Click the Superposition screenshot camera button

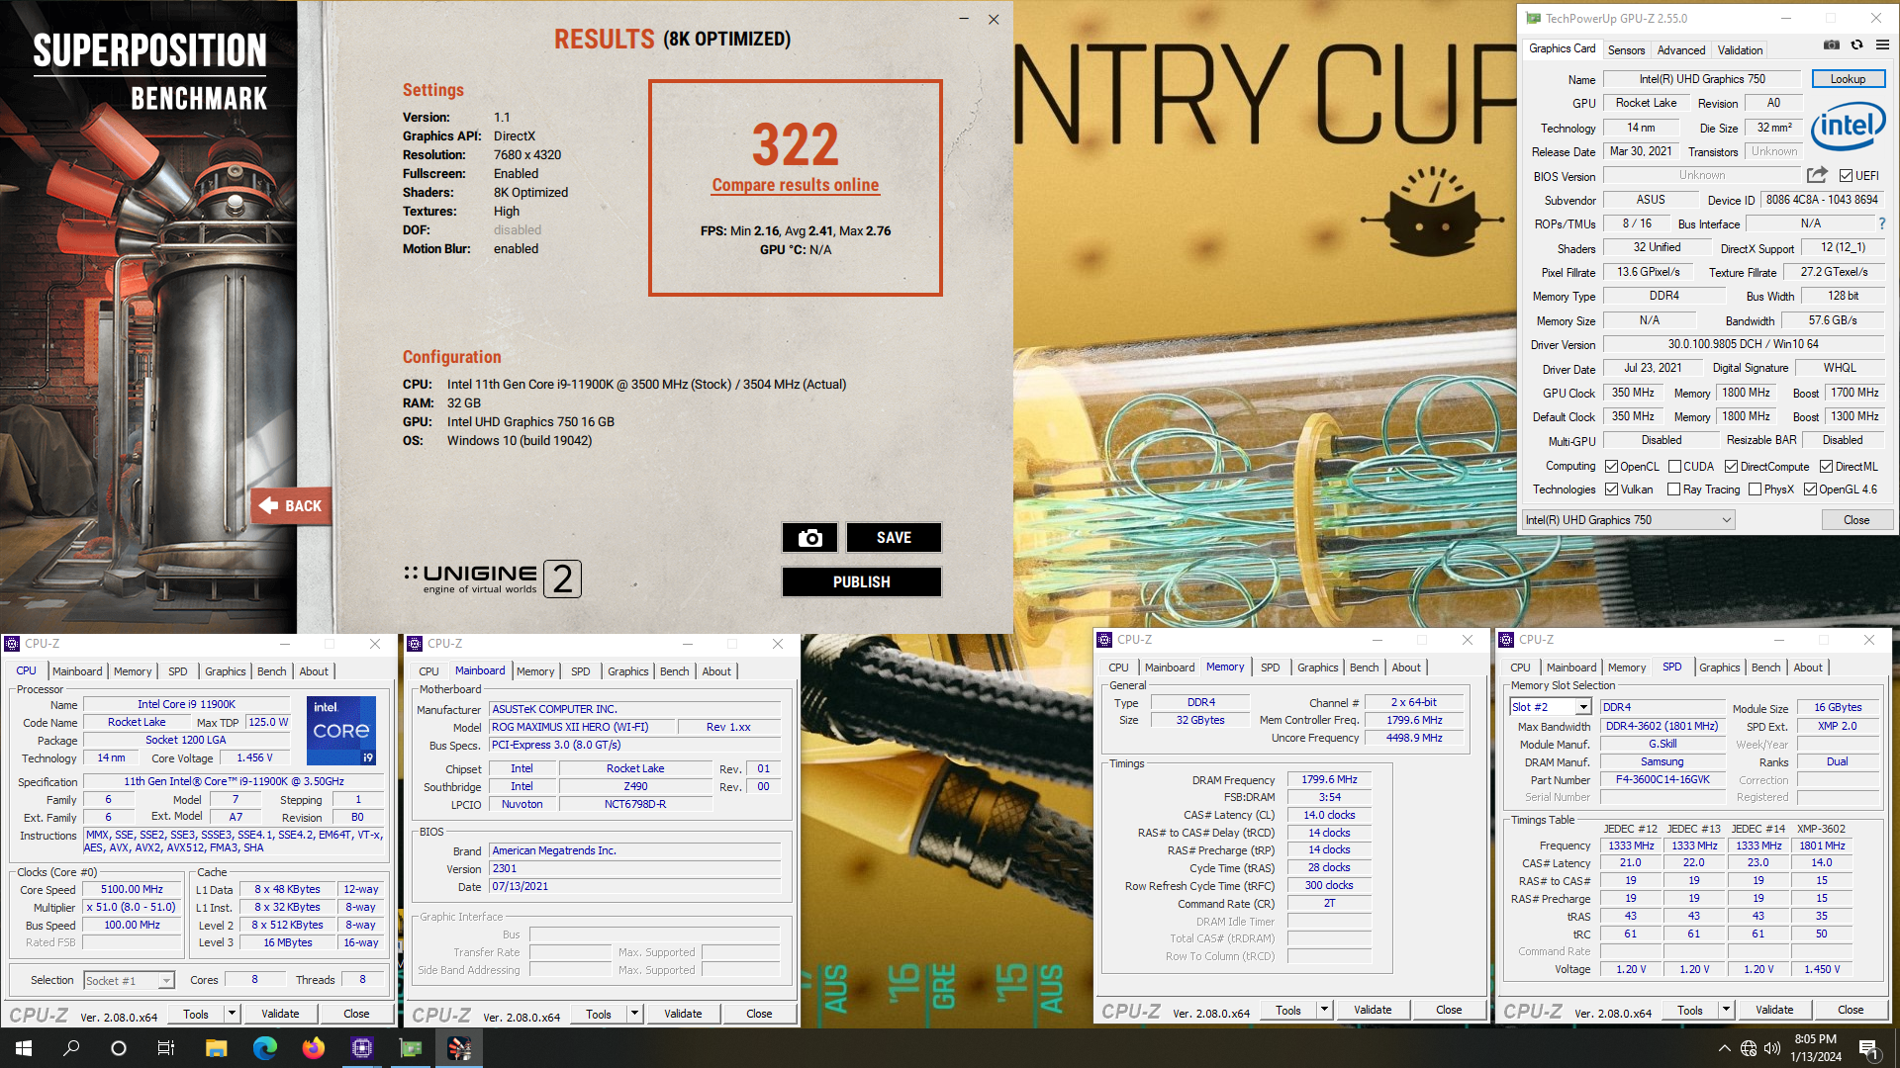(x=809, y=537)
